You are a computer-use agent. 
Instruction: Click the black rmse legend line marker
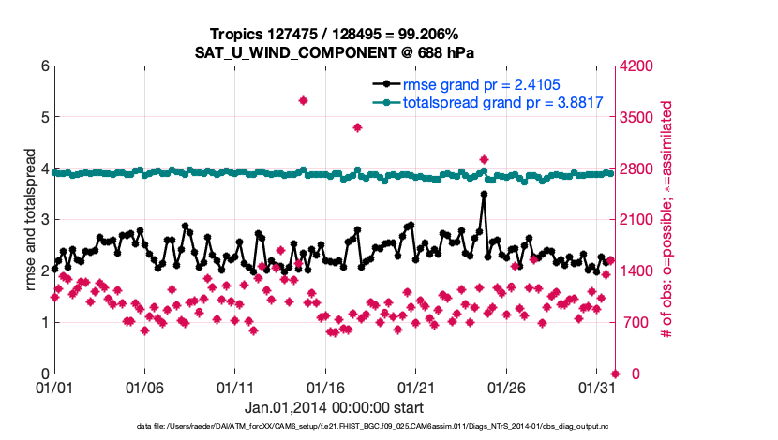click(x=385, y=84)
